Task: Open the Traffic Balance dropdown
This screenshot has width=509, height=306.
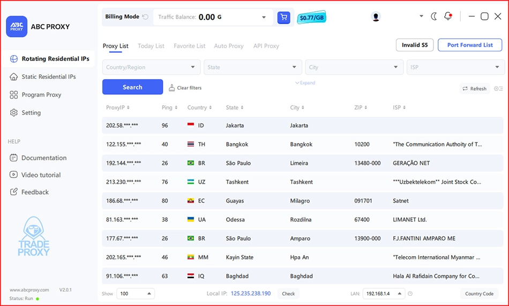Action: [x=264, y=17]
